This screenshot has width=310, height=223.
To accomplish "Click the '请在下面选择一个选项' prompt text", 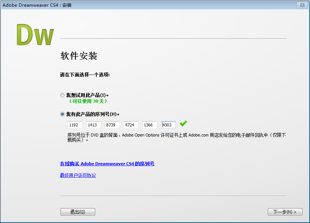I will [x=85, y=75].
